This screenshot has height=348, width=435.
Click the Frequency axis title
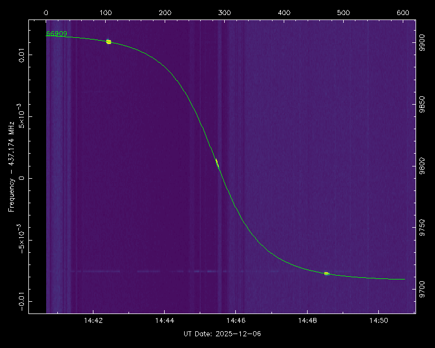point(11,166)
